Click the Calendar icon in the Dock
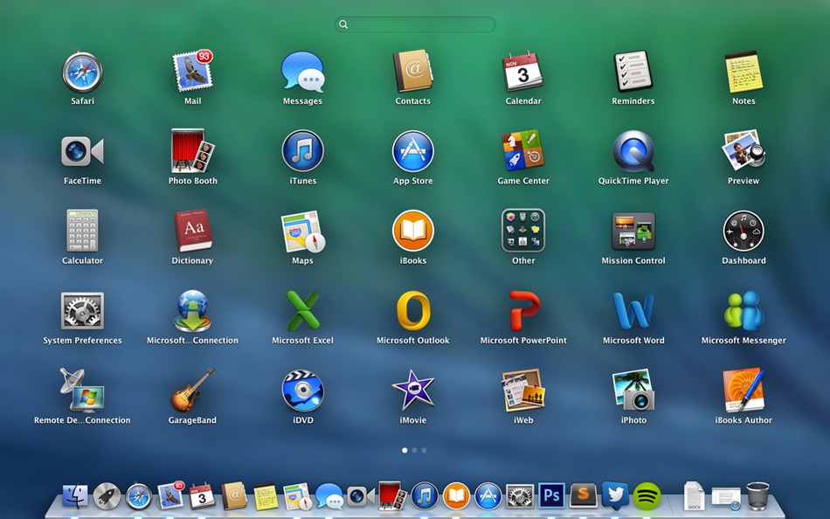Viewport: 830px width, 519px height. (202, 496)
